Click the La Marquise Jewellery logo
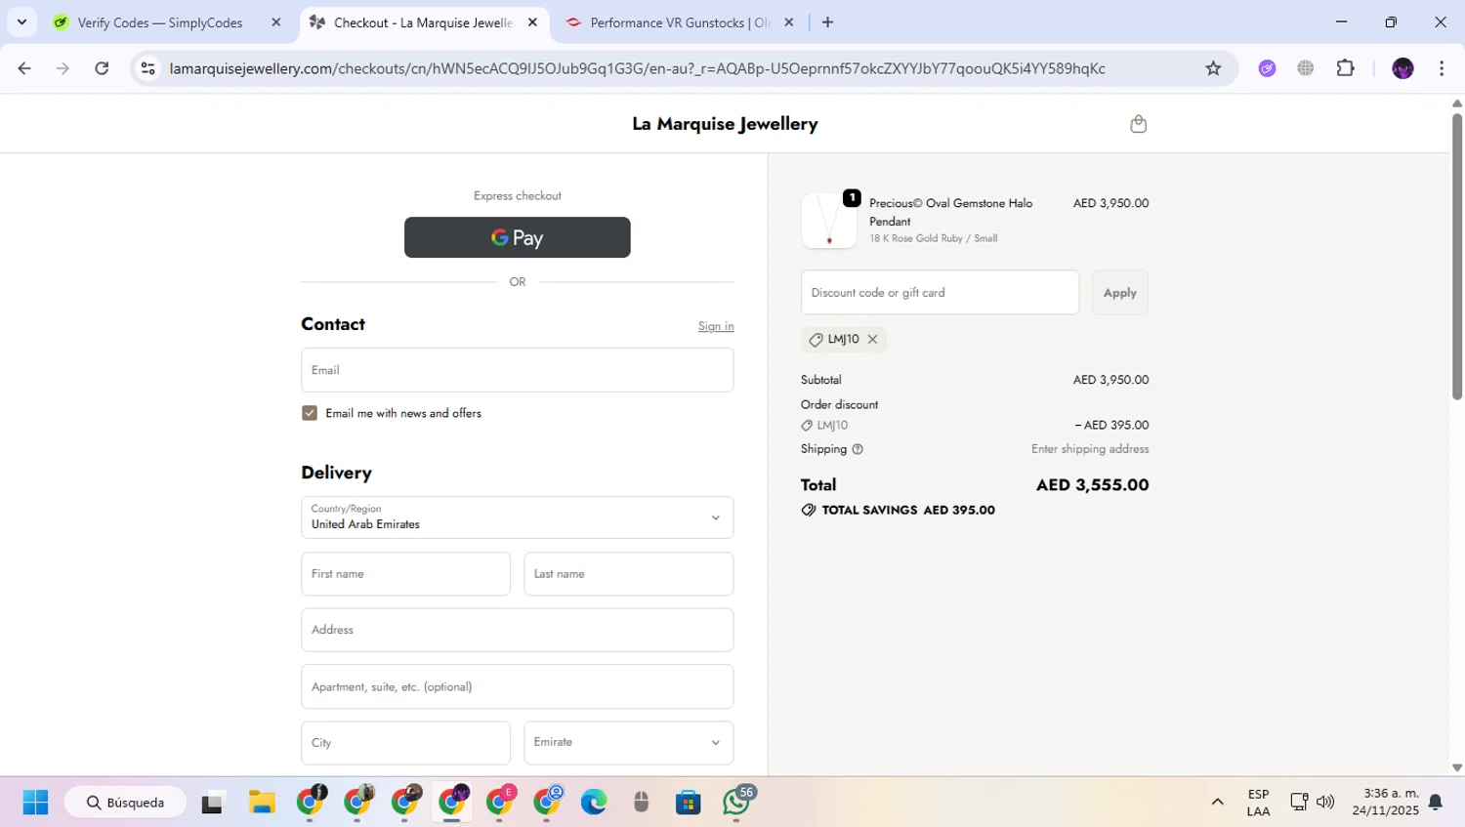This screenshot has width=1465, height=827. 725,124
